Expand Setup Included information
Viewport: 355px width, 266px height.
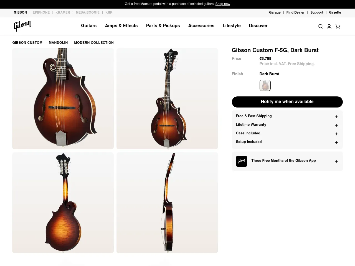(287, 142)
